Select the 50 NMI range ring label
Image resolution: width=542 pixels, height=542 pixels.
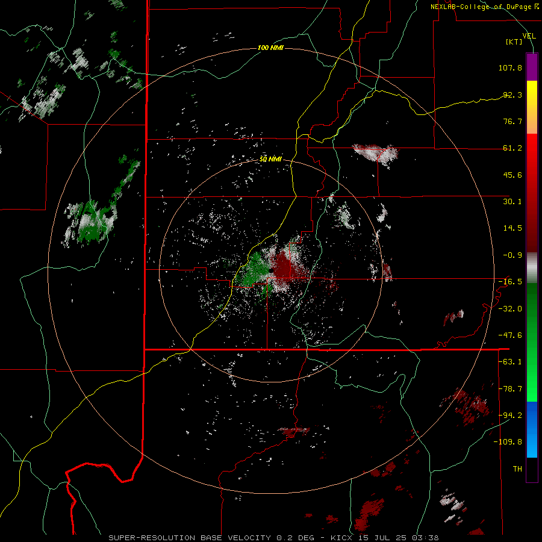[270, 160]
